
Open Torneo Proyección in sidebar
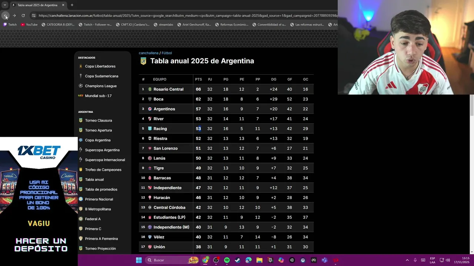point(100,249)
